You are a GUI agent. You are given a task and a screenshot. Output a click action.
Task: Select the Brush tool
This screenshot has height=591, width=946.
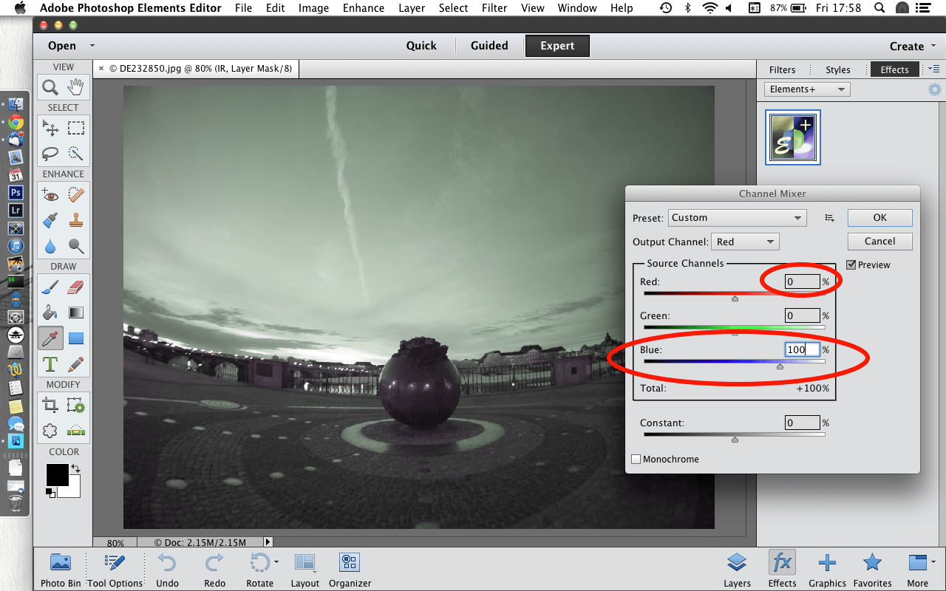click(50, 287)
